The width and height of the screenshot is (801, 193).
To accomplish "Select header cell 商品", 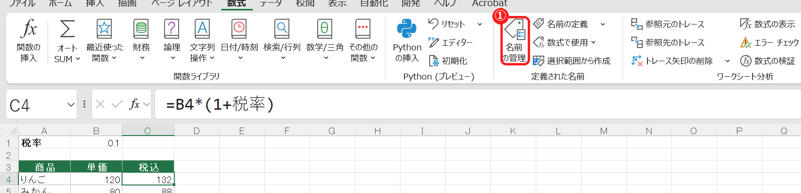I will [44, 167].
